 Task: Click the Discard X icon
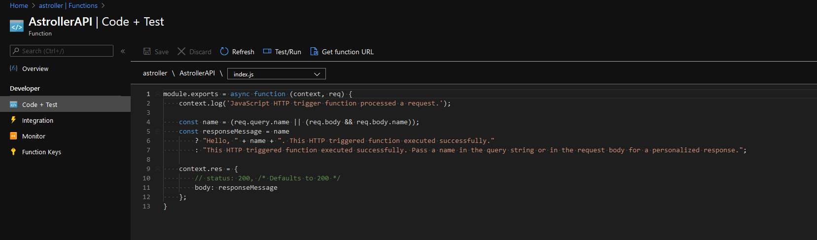click(x=181, y=51)
